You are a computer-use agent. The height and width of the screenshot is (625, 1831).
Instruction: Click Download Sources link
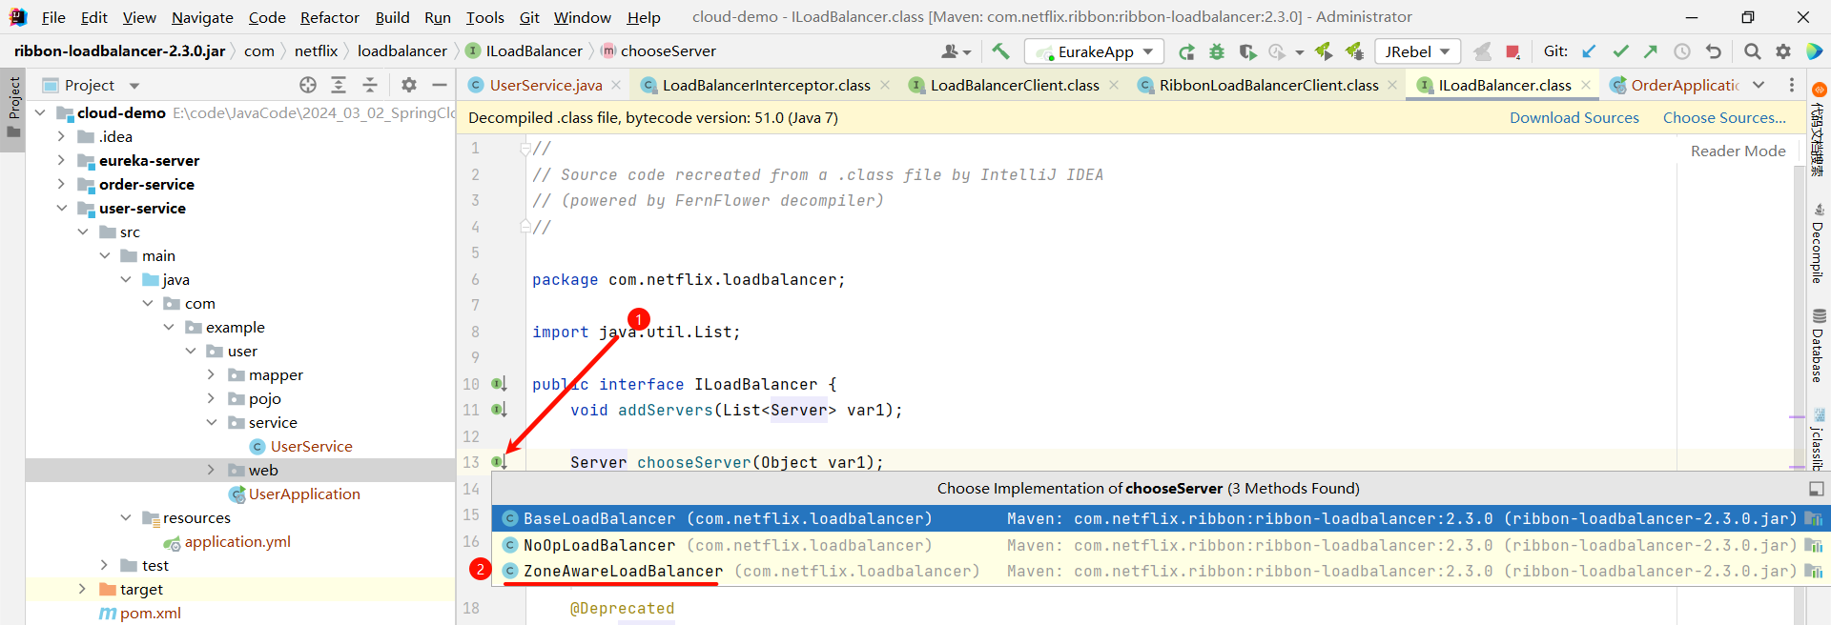point(1574,117)
